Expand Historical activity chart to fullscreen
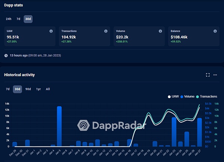 208,75
